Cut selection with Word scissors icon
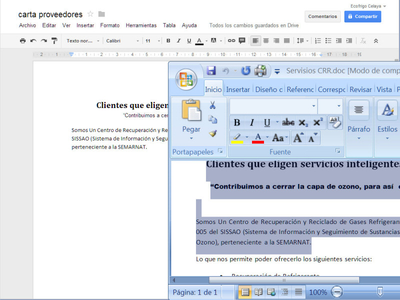This screenshot has width=400, height=300. coord(212,105)
